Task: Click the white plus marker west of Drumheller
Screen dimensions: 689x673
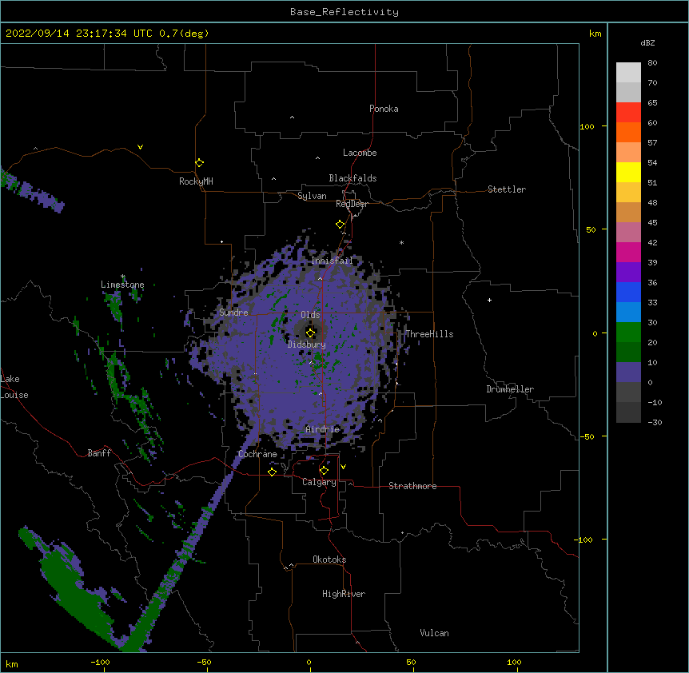Action: (489, 300)
